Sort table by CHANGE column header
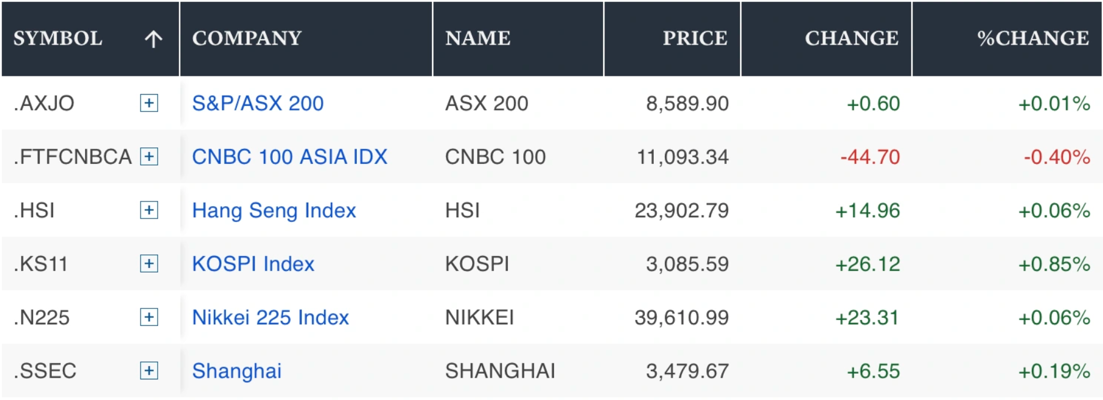 (851, 38)
